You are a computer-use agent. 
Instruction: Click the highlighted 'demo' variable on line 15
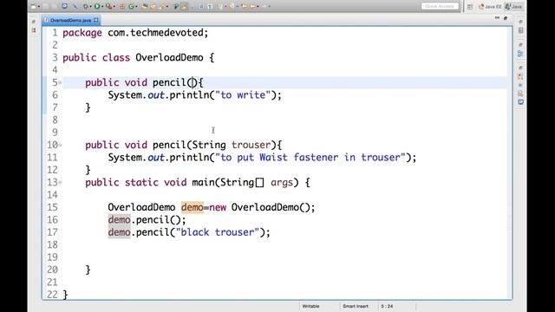[193, 207]
